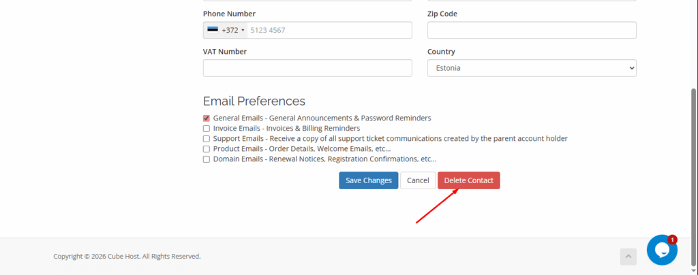This screenshot has height=275, width=698.
Task: Click the Country field label
Action: (x=441, y=52)
